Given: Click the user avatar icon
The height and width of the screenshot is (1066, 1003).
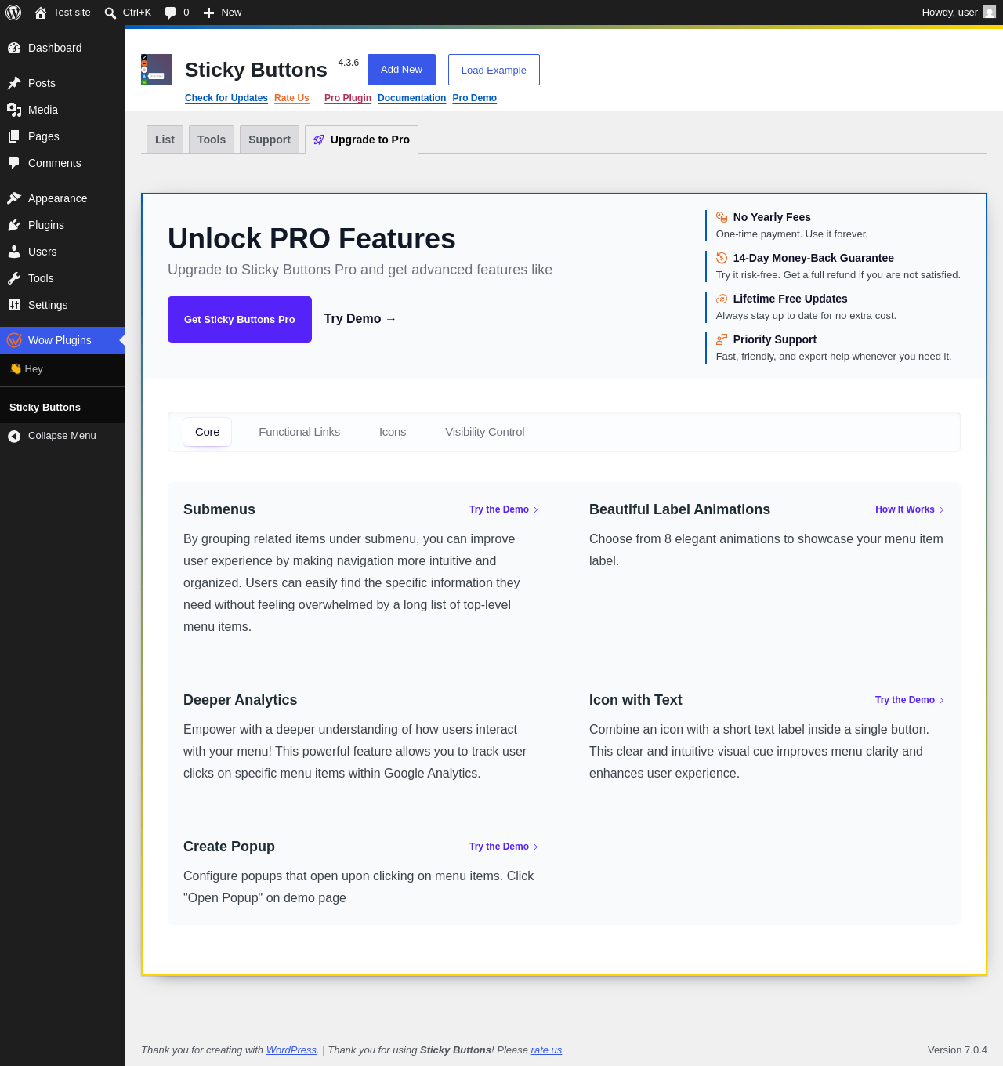Looking at the screenshot, I should tap(990, 13).
